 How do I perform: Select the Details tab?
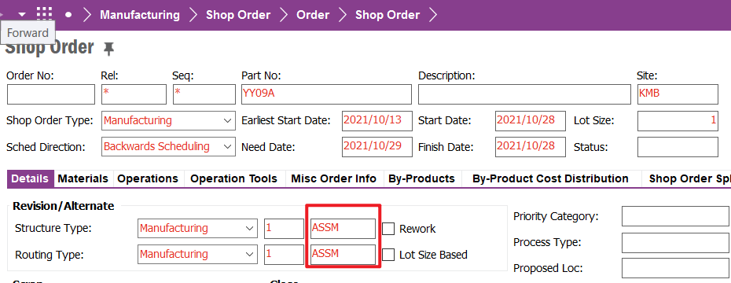tap(30, 178)
